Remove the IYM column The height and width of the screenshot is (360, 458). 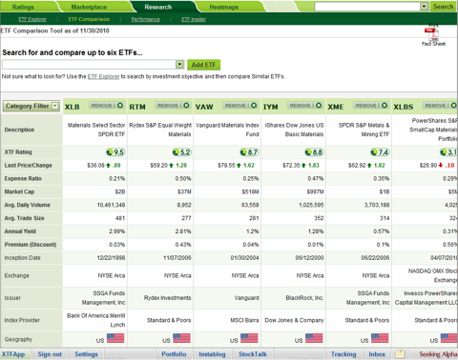[x=305, y=106]
